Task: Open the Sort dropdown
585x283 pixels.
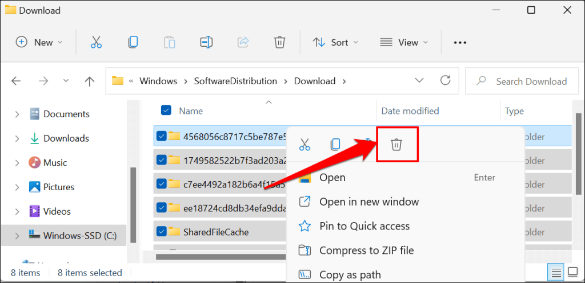Action: (335, 42)
